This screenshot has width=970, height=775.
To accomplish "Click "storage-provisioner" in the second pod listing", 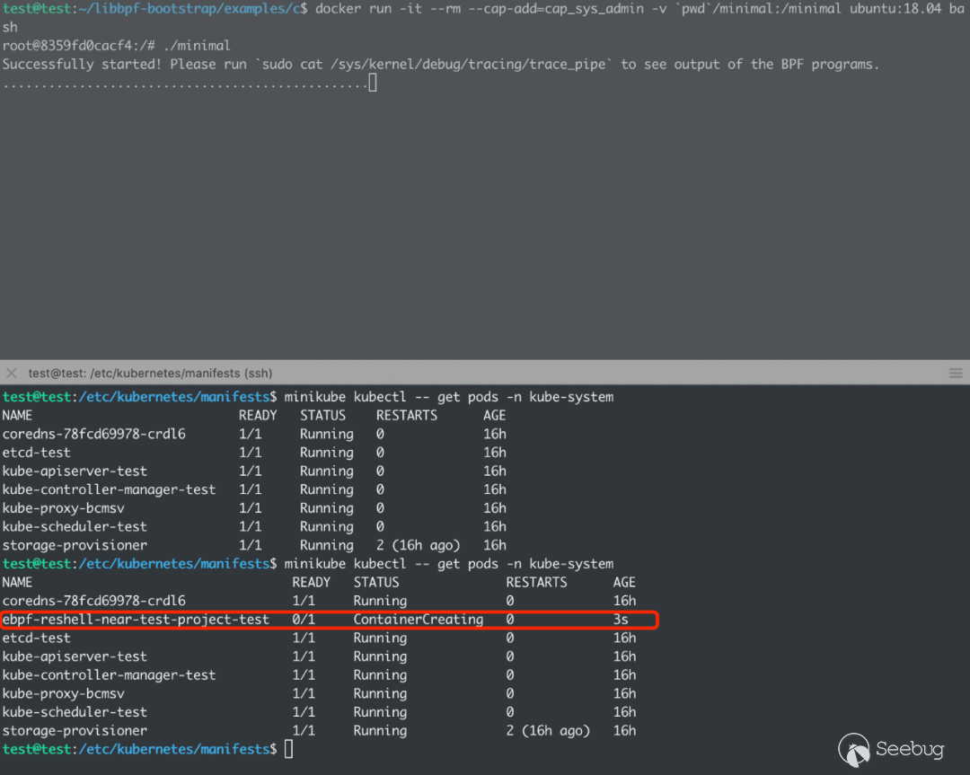I will click(75, 731).
